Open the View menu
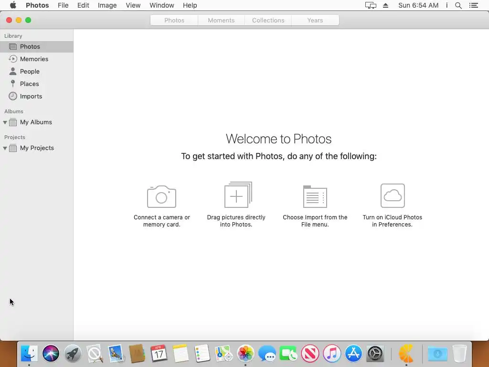The height and width of the screenshot is (367, 489). (x=133, y=5)
